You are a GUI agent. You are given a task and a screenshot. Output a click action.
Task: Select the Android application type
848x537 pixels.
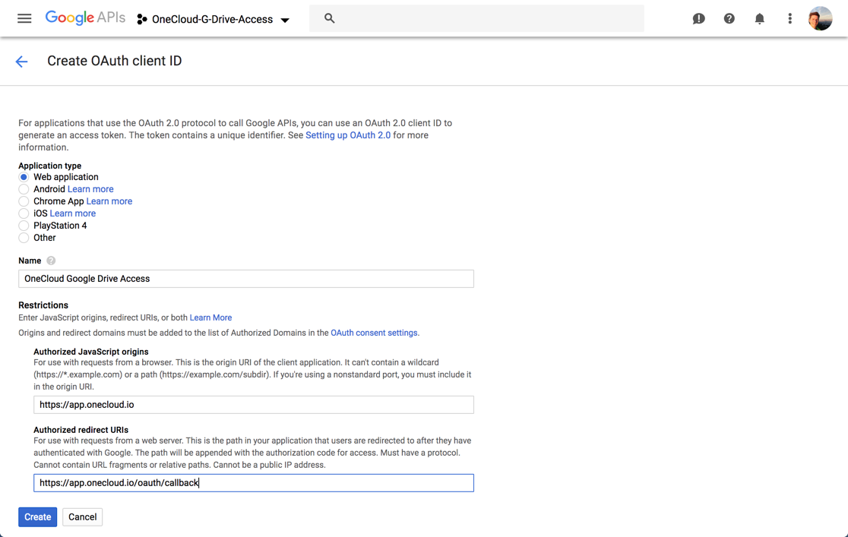coord(24,189)
